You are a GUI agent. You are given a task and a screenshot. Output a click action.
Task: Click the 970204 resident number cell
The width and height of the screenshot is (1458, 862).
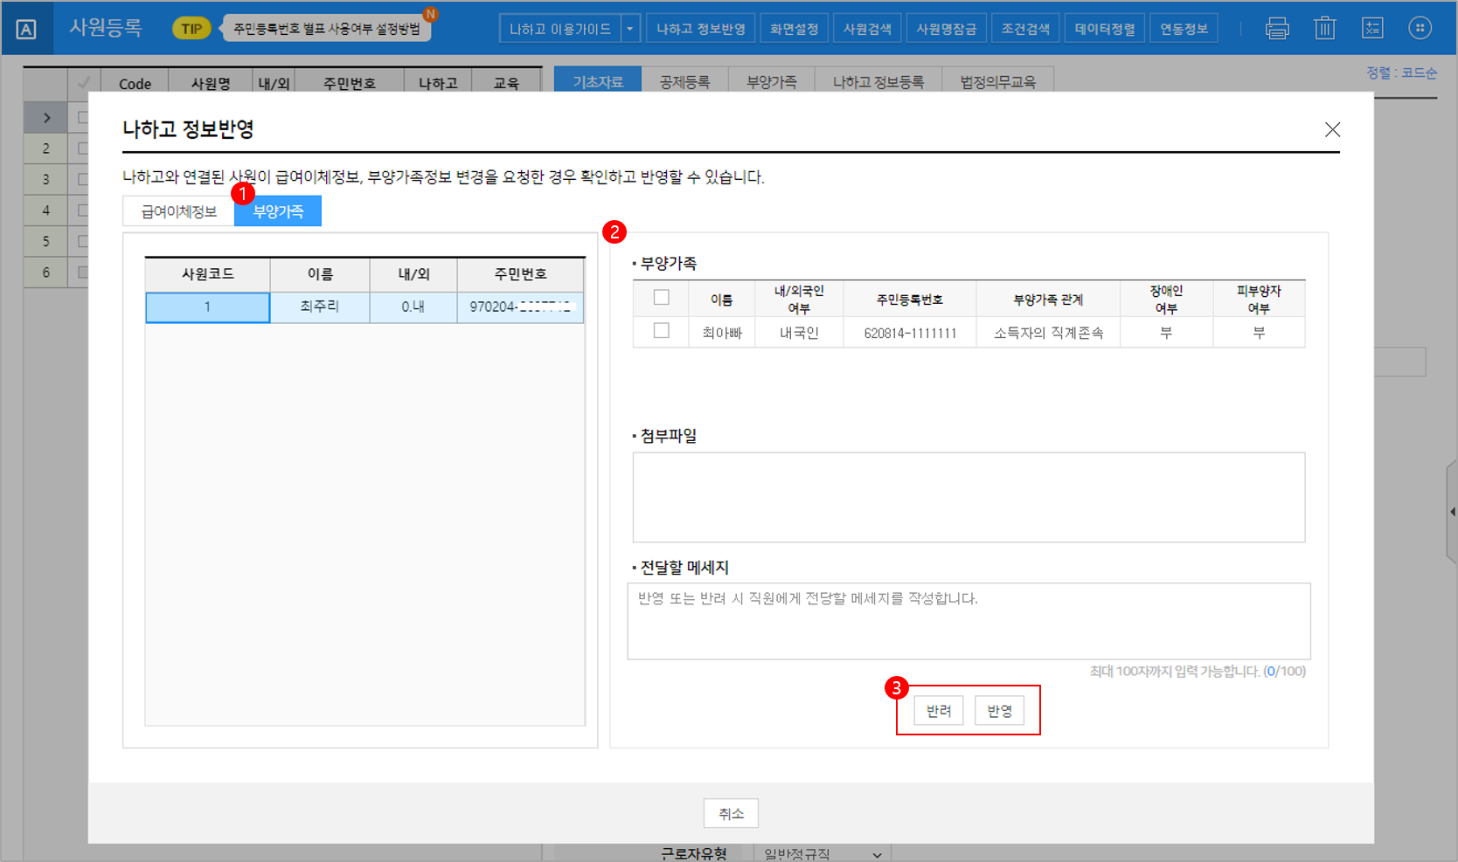pos(520,307)
